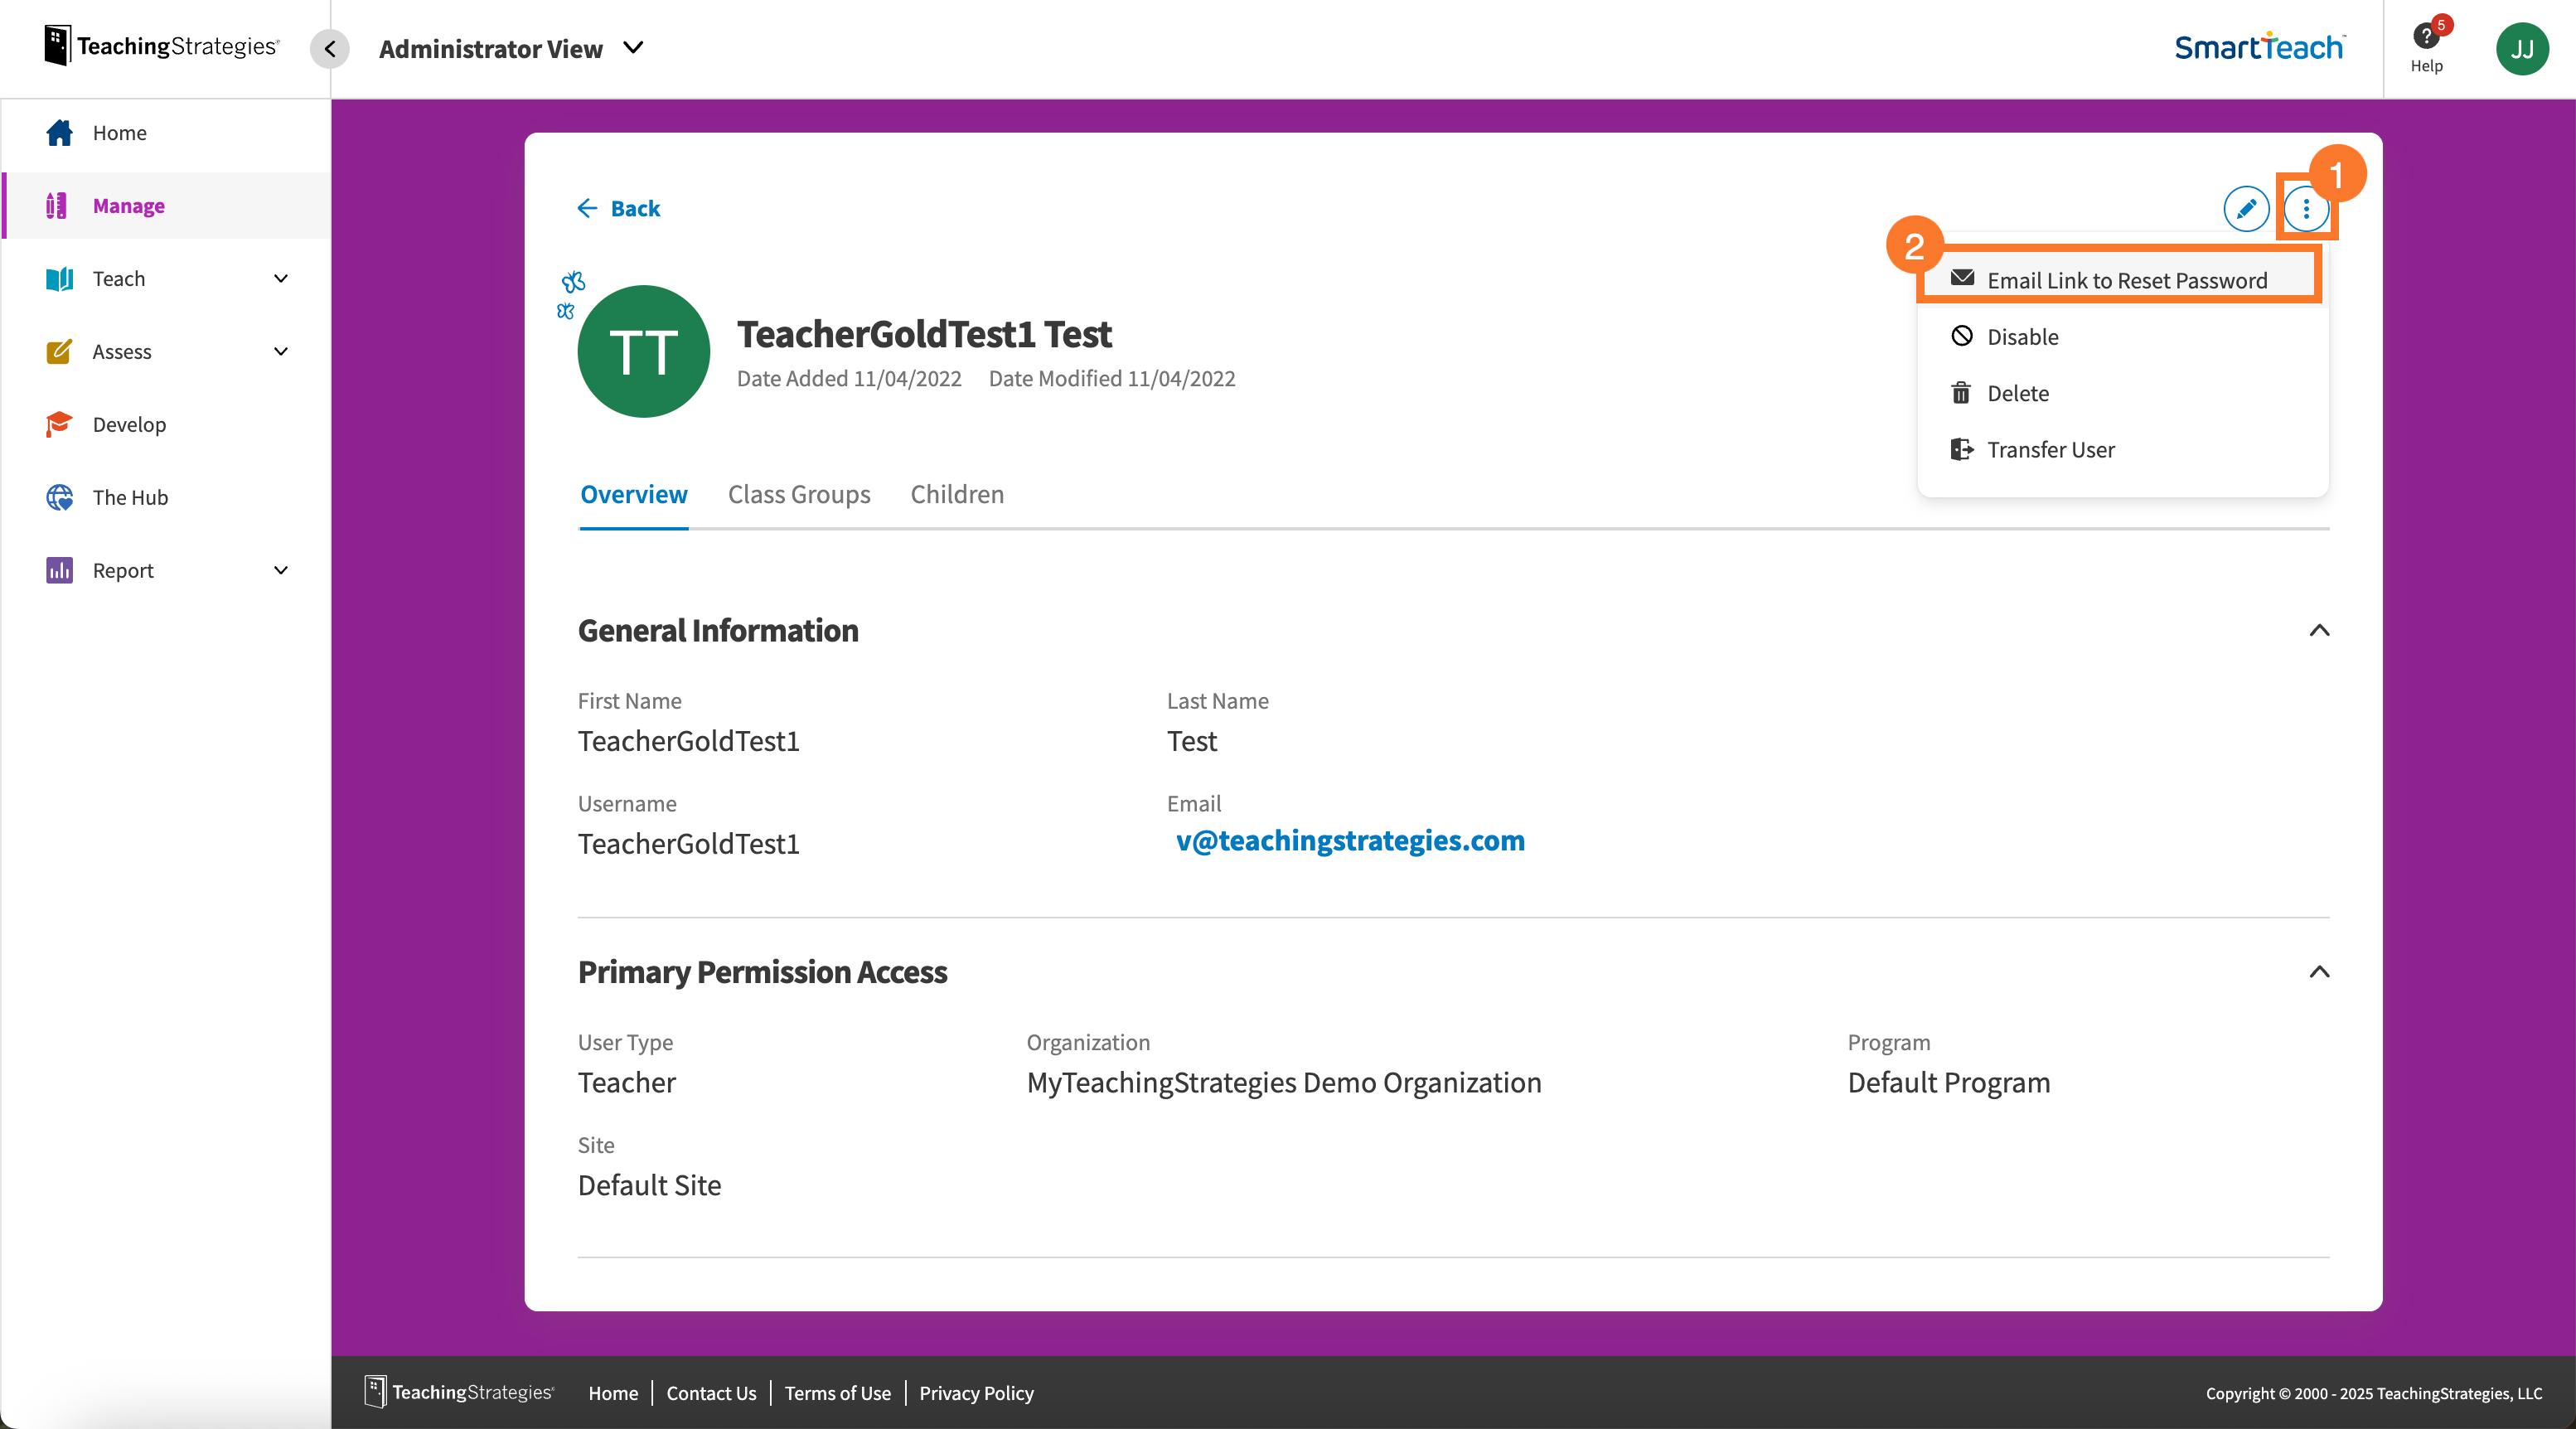Choose Transfer User from the menu

(x=2050, y=449)
